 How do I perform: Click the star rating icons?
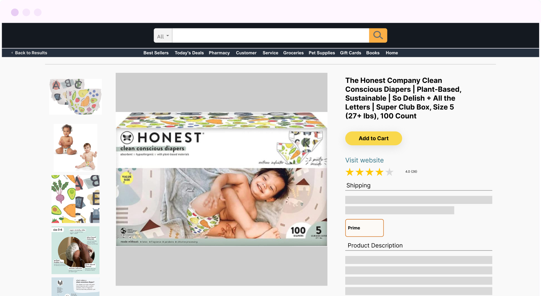click(x=369, y=172)
